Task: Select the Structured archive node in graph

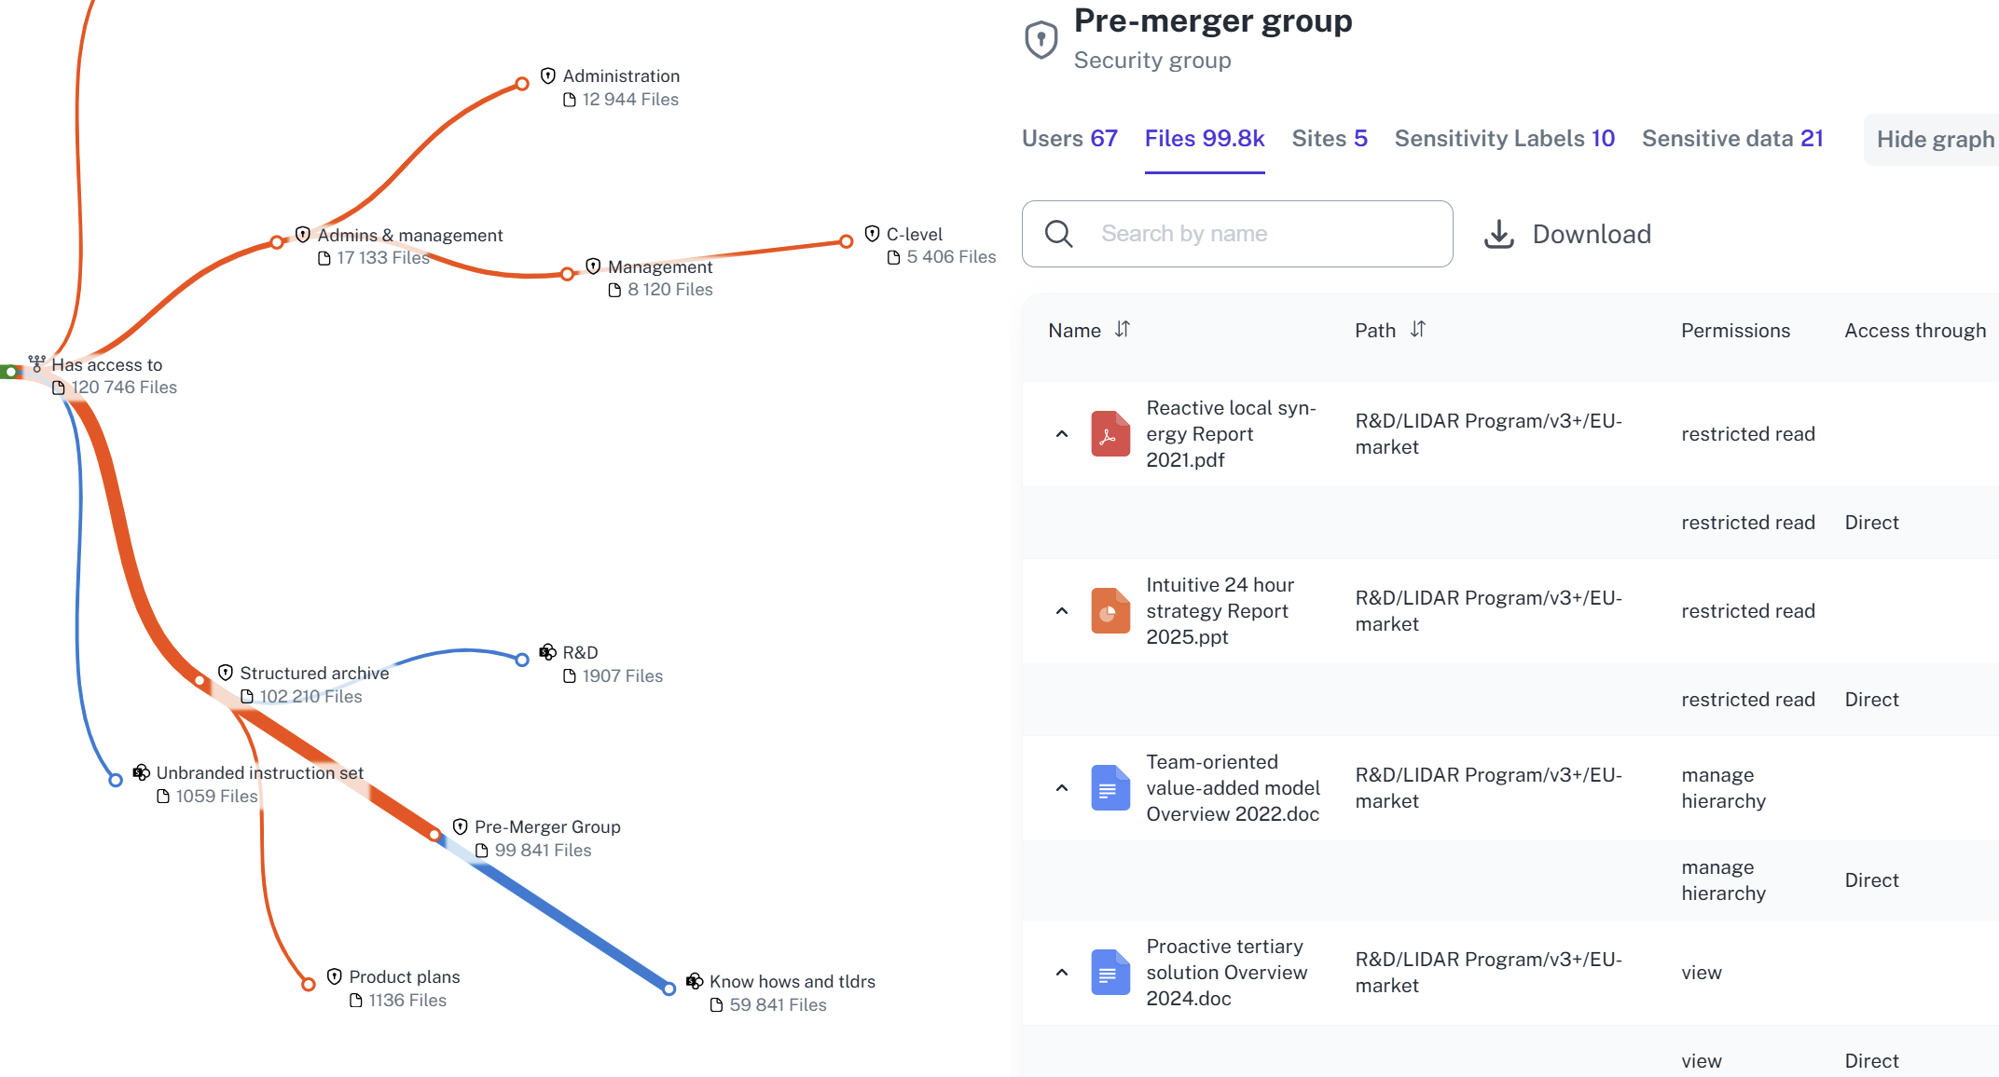Action: (313, 674)
